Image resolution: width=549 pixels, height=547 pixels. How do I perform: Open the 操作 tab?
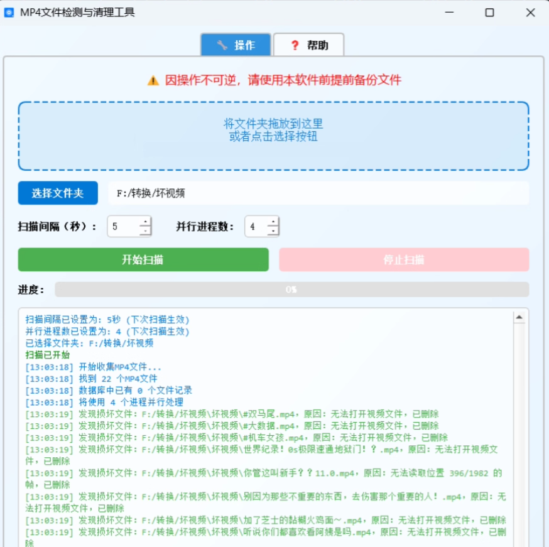(236, 45)
